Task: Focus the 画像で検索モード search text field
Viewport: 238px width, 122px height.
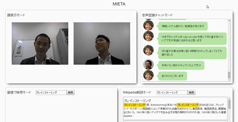Action: coord(51,92)
